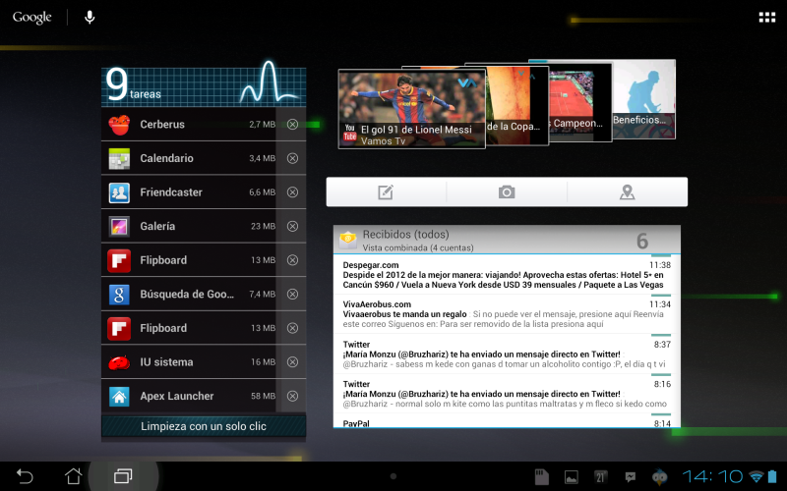Open the apps drawer grid icon
Image resolution: width=787 pixels, height=491 pixels.
pos(766,18)
